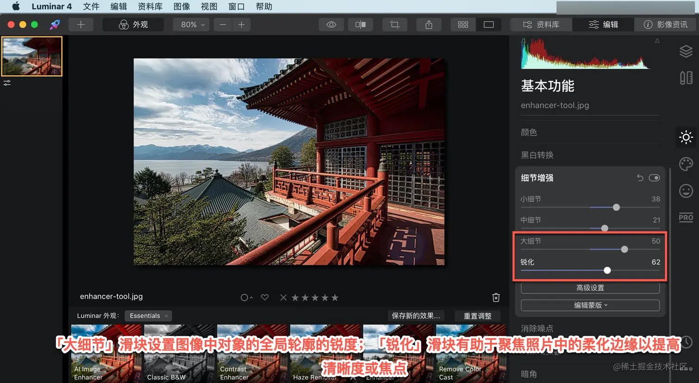Select the Essentials sun icon

[x=686, y=137]
